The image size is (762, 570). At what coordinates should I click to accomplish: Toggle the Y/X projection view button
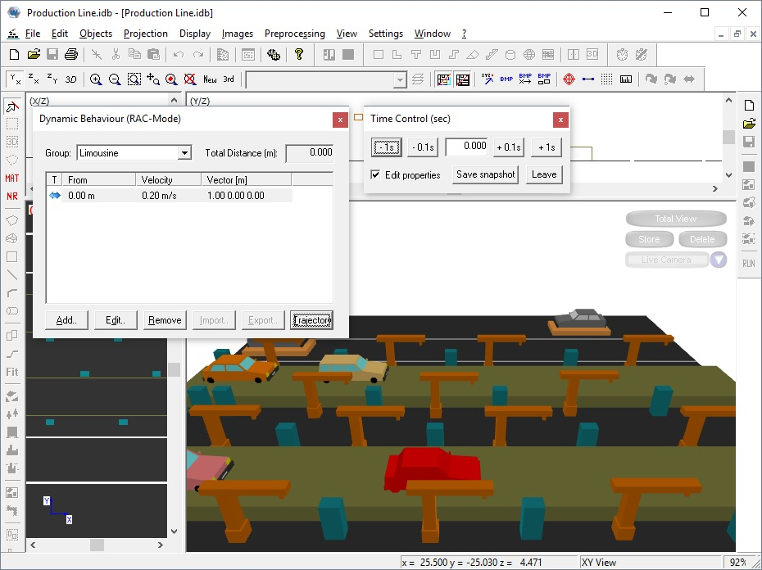tap(15, 79)
